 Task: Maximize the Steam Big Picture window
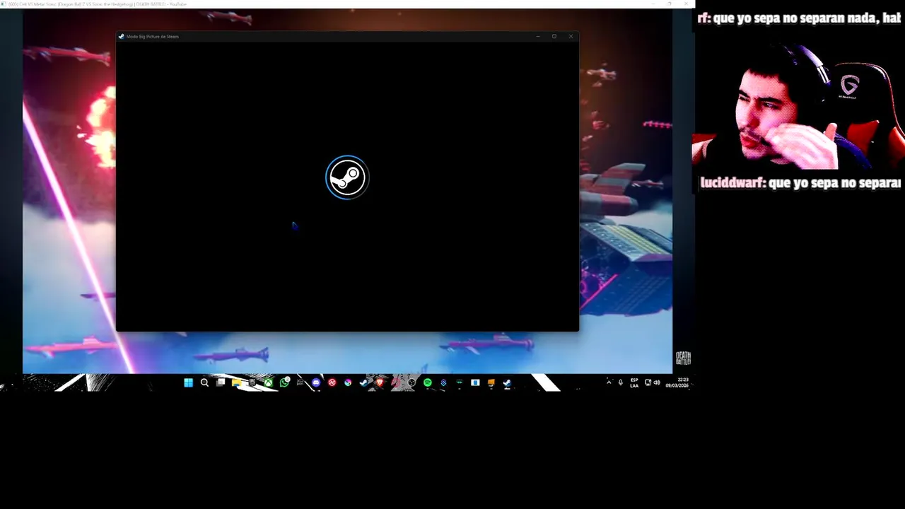[x=554, y=36]
